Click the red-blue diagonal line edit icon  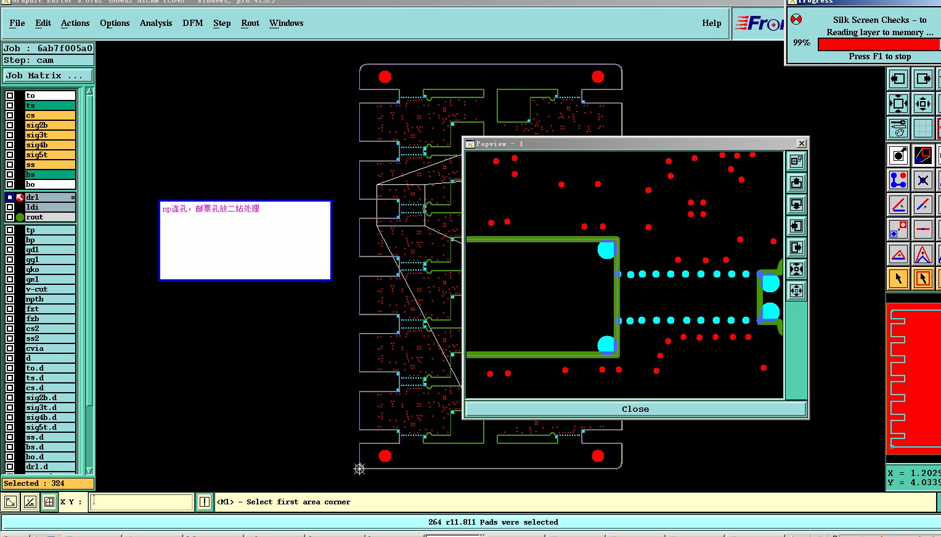[x=923, y=204]
